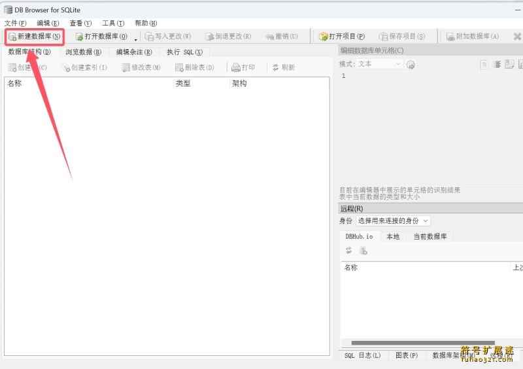Click the 类型 column header
Screen dimensions: 523x369
tap(201, 83)
